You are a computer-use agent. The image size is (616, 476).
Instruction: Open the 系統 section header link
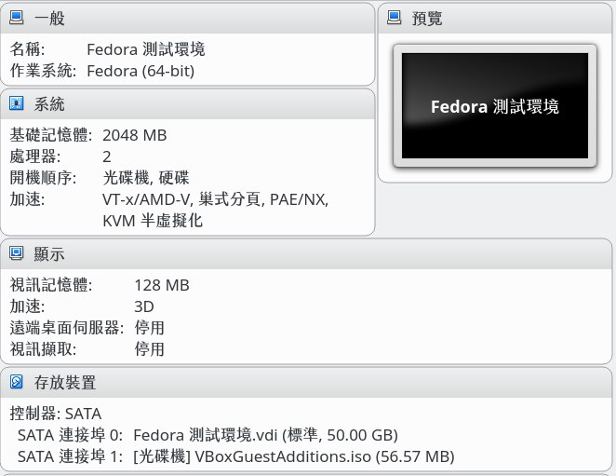49,104
